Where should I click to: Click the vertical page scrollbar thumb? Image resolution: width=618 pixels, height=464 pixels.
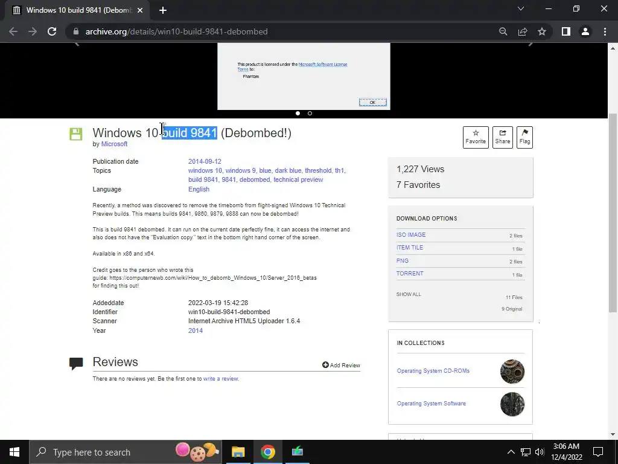[x=613, y=212]
